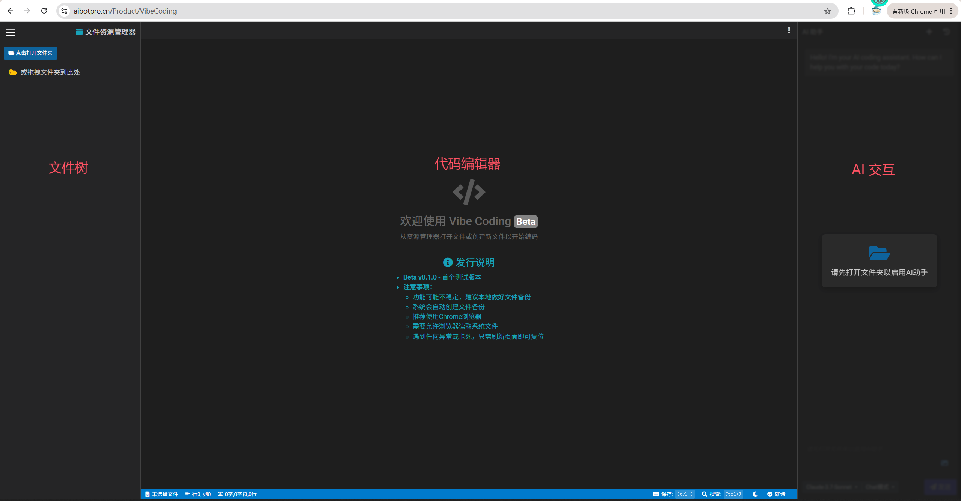The width and height of the screenshot is (961, 501).
Task: Bookmark this page using the star icon
Action: coord(827,11)
